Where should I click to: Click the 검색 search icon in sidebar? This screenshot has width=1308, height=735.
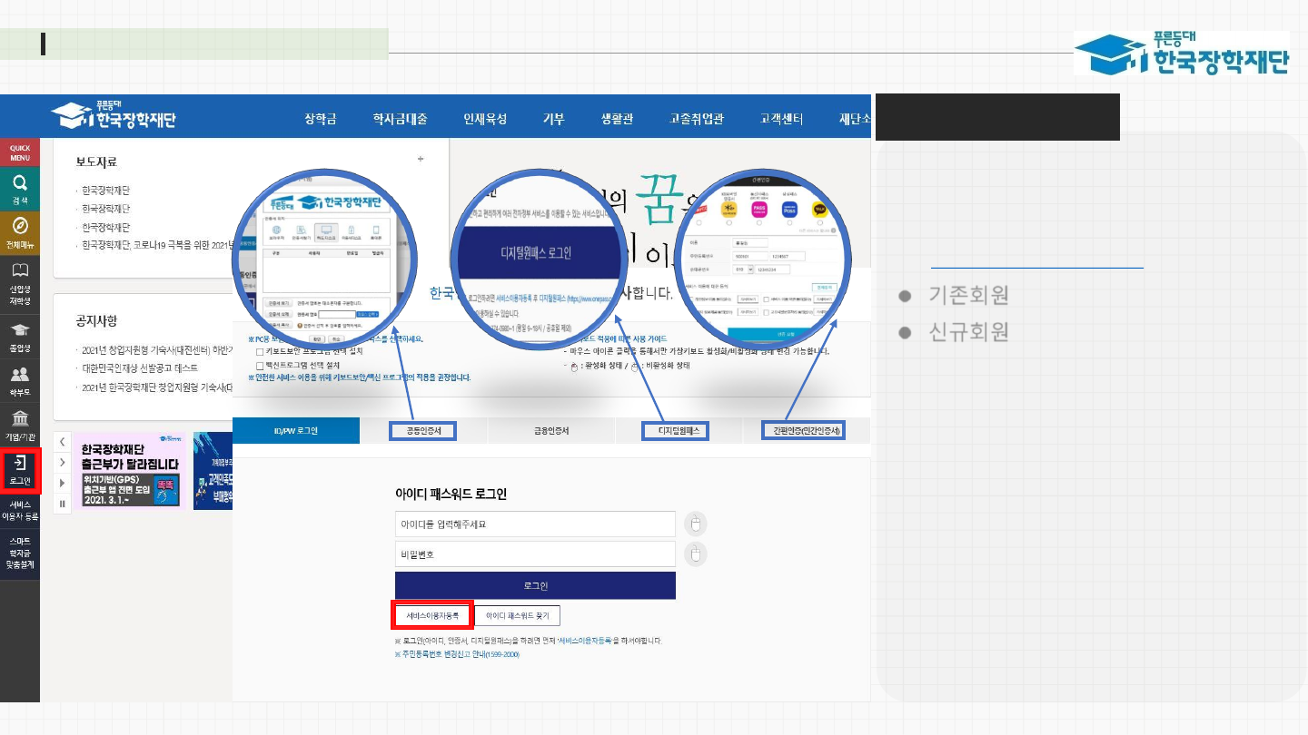coord(20,189)
